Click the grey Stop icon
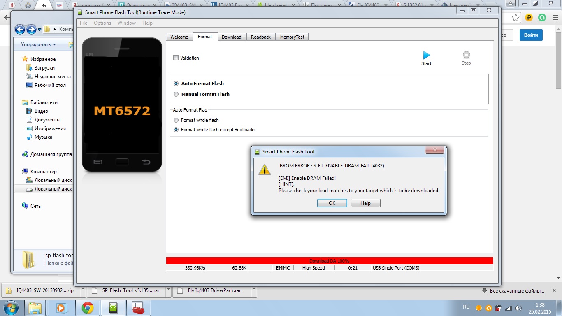Viewport: 562px width, 316px height. click(466, 55)
